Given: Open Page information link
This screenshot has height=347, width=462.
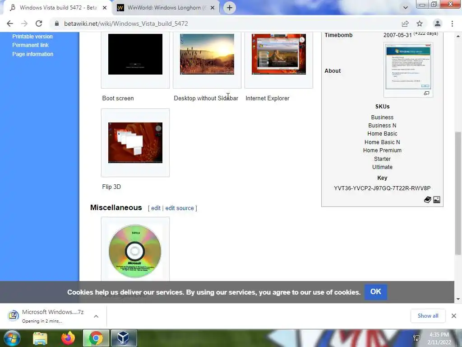Looking at the screenshot, I should pyautogui.click(x=32, y=54).
